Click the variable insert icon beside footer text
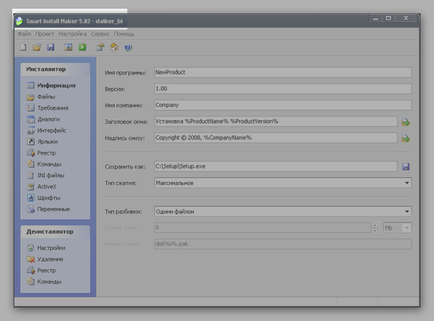 coord(406,138)
